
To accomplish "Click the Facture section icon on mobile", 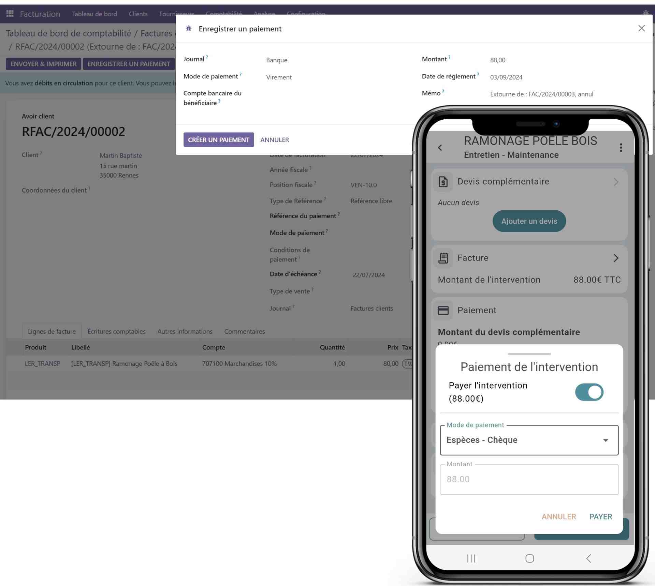I will click(445, 257).
